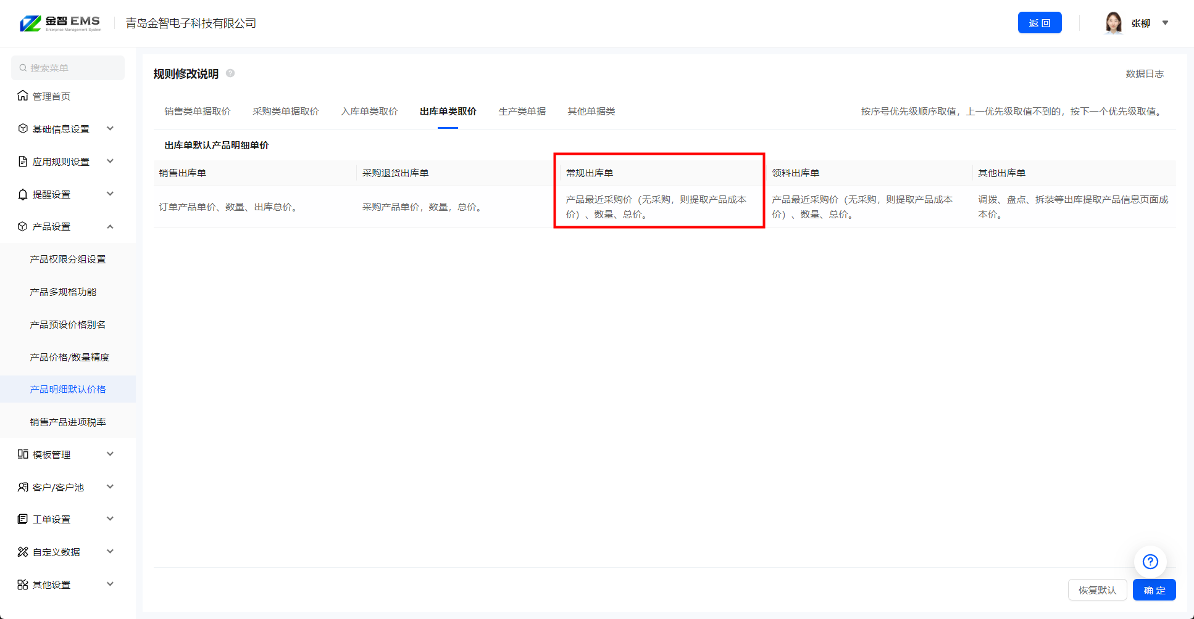
Task: Collapse the 产品设置 menu chevron
Action: [x=111, y=226]
